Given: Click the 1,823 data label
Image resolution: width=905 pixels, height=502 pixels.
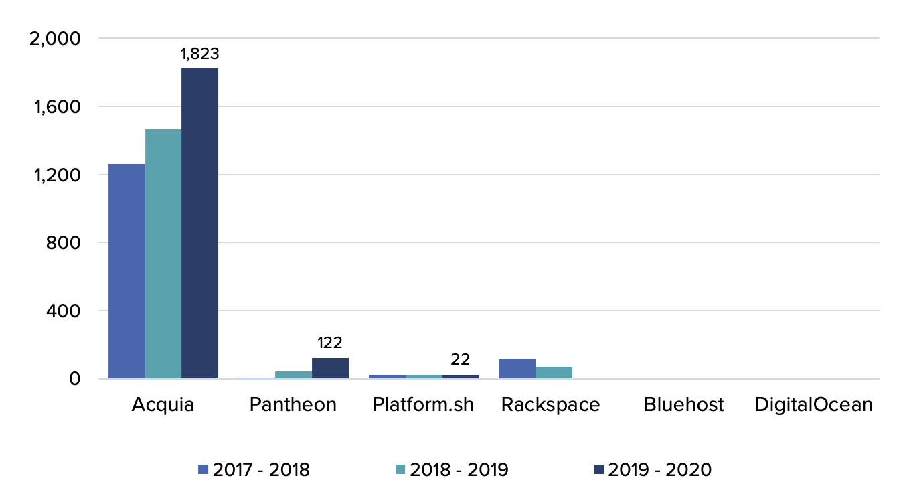Looking at the screenshot, I should (x=198, y=54).
